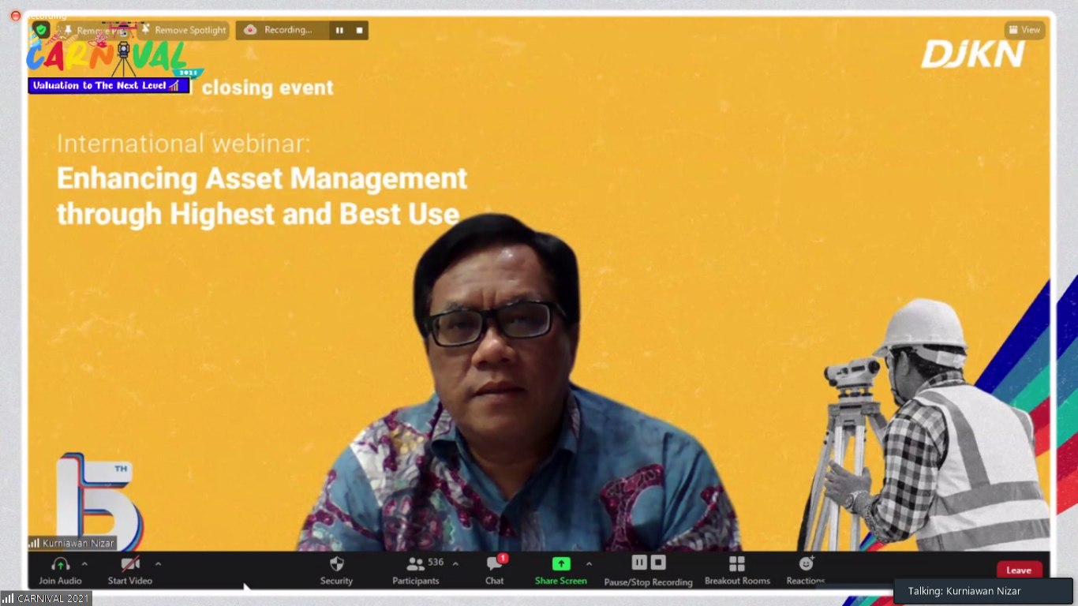Open Breakout Rooms
The width and height of the screenshot is (1078, 606).
pos(736,564)
